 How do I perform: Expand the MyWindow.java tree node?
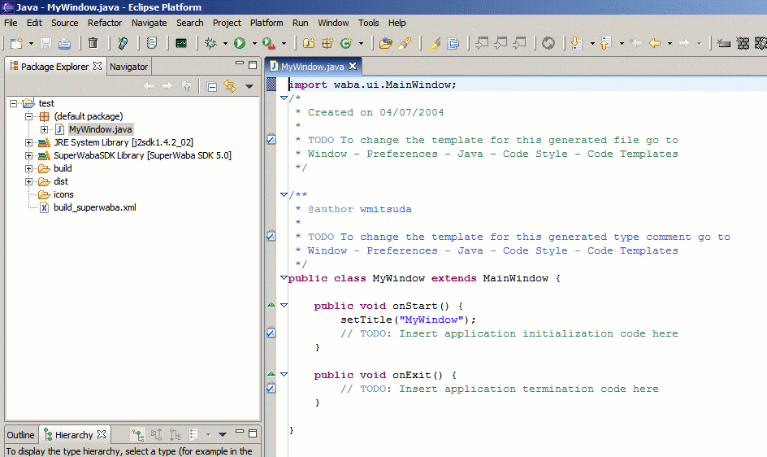tap(44, 129)
